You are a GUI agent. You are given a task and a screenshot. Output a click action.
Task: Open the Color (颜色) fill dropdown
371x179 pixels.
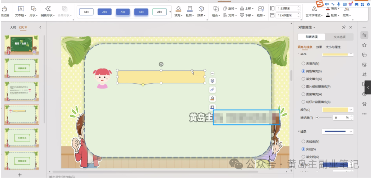pyautogui.click(x=350, y=110)
